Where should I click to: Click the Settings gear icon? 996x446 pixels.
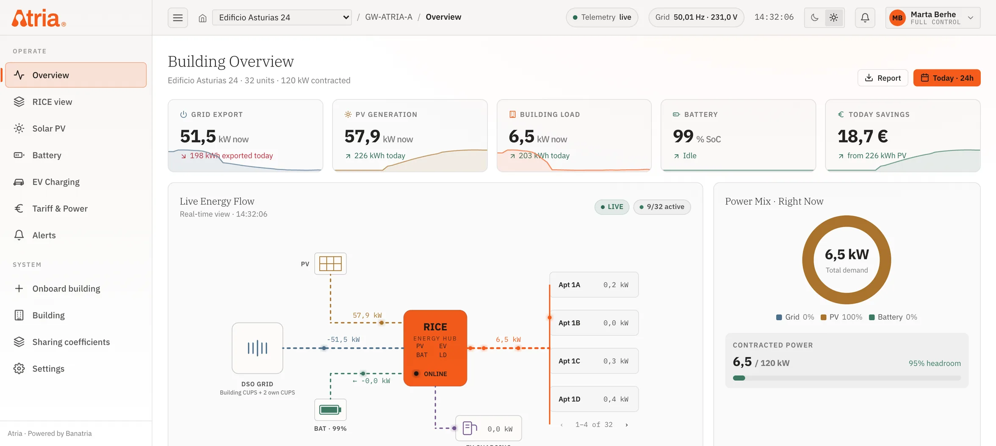coord(19,368)
